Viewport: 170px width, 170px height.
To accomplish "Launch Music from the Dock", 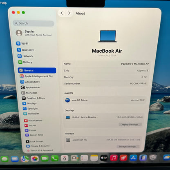I will [x=114, y=158].
